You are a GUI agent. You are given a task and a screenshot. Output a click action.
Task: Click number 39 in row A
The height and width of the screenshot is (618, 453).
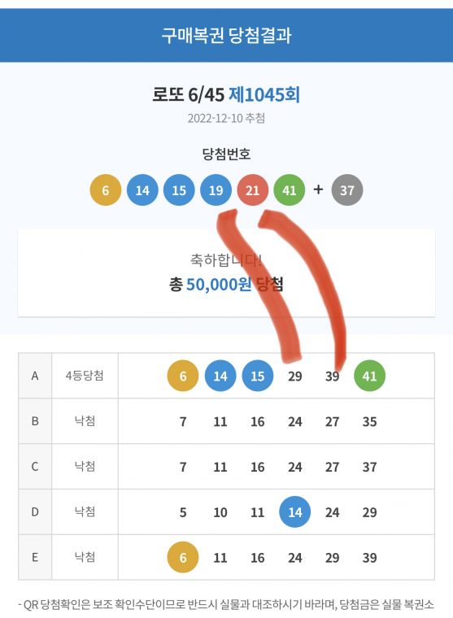pyautogui.click(x=332, y=376)
